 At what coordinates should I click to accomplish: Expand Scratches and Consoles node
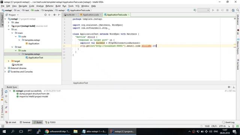5,72
